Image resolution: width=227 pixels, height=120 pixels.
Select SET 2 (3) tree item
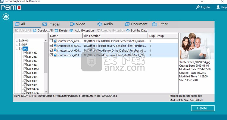pos(32,57)
